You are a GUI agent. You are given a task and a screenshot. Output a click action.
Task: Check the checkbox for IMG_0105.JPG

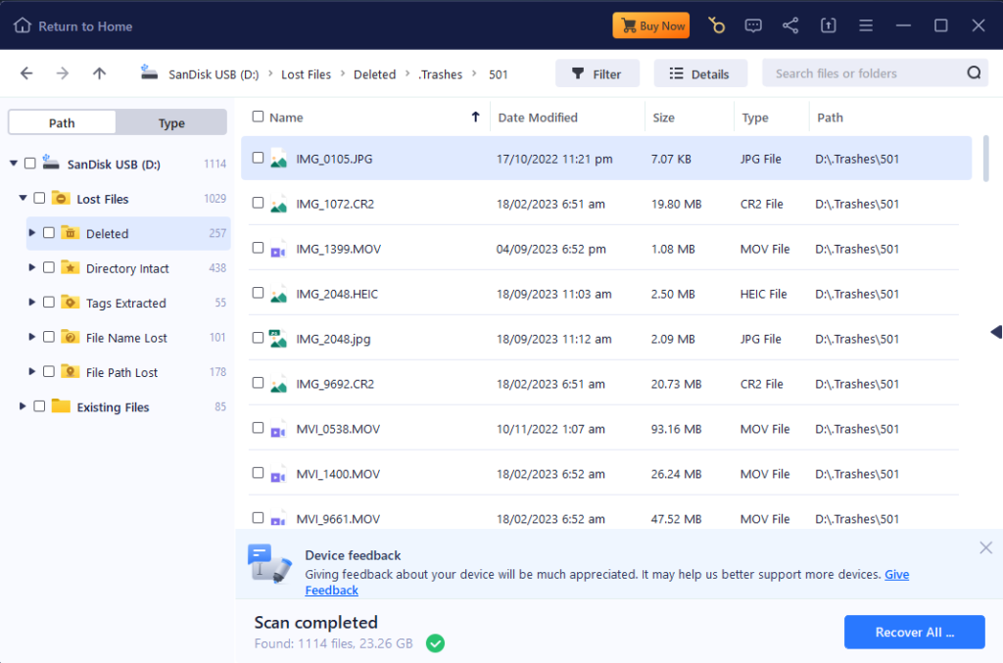point(258,158)
